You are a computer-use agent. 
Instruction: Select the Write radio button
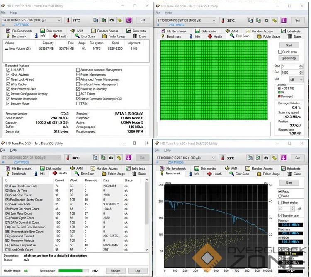tap(280, 196)
